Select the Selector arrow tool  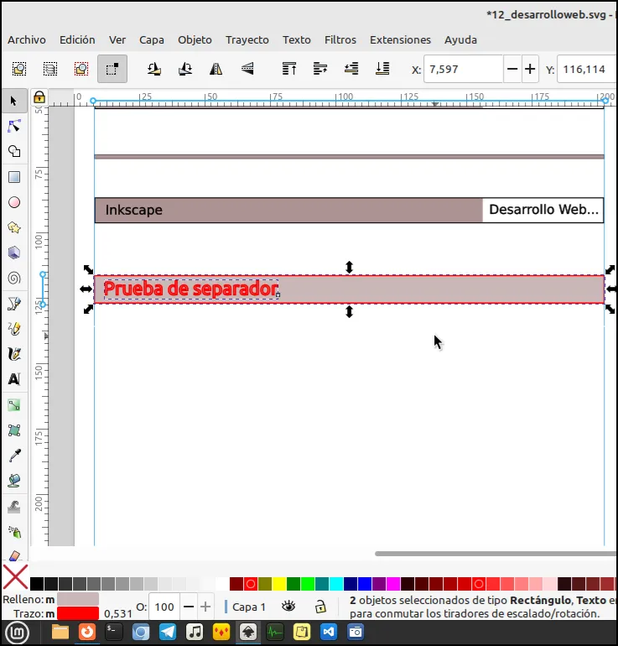click(14, 101)
